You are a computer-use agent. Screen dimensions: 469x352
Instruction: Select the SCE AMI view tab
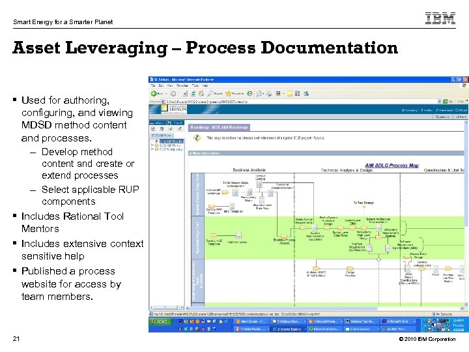pyautogui.click(x=162, y=136)
